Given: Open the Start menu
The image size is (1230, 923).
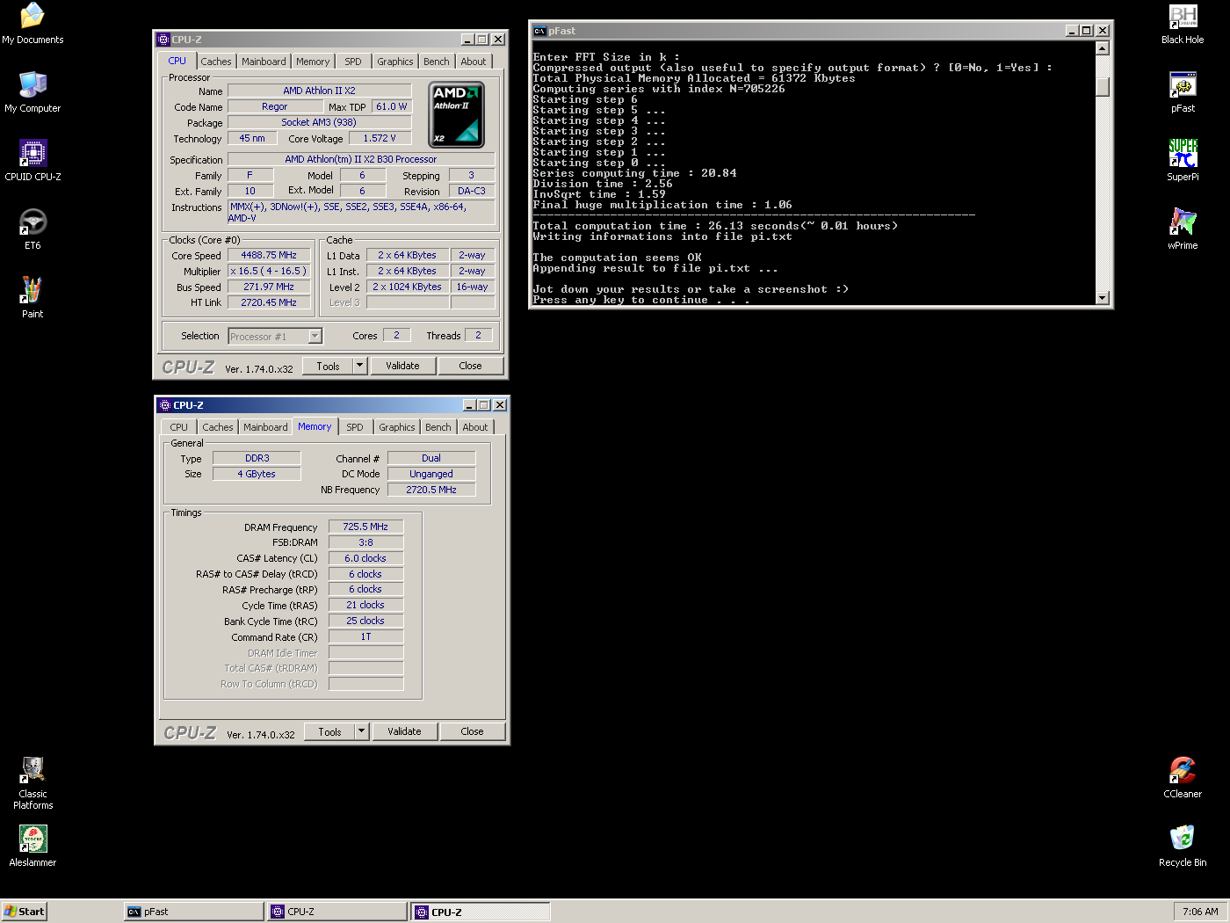Looking at the screenshot, I should click(x=25, y=912).
